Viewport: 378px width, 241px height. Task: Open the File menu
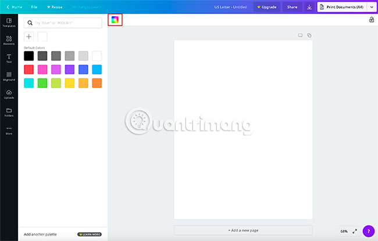[x=34, y=7]
